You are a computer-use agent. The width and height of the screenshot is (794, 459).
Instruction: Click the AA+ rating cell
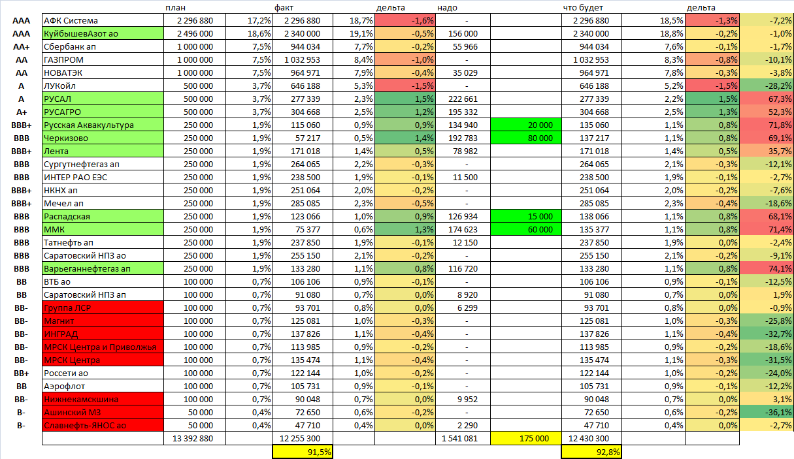tap(22, 46)
